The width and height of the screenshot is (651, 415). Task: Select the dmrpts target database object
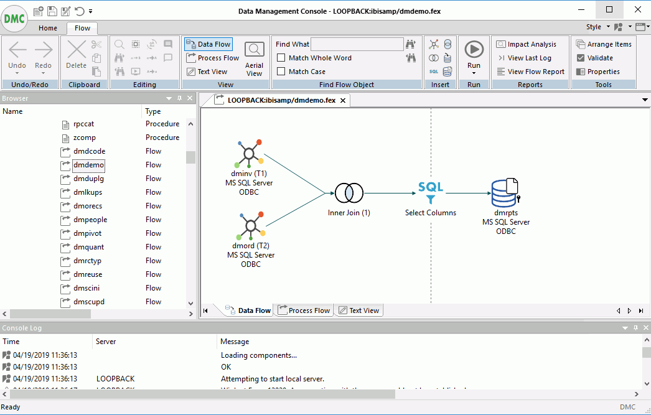(506, 207)
